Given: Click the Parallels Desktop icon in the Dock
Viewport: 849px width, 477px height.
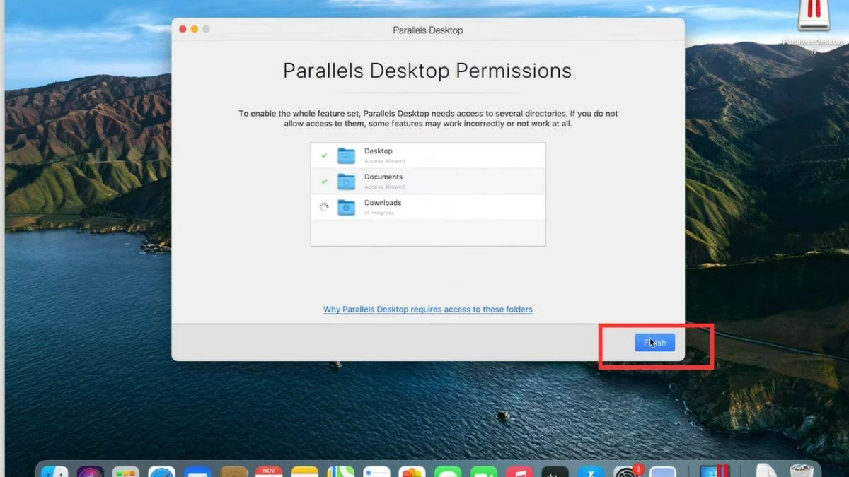Looking at the screenshot, I should (712, 472).
